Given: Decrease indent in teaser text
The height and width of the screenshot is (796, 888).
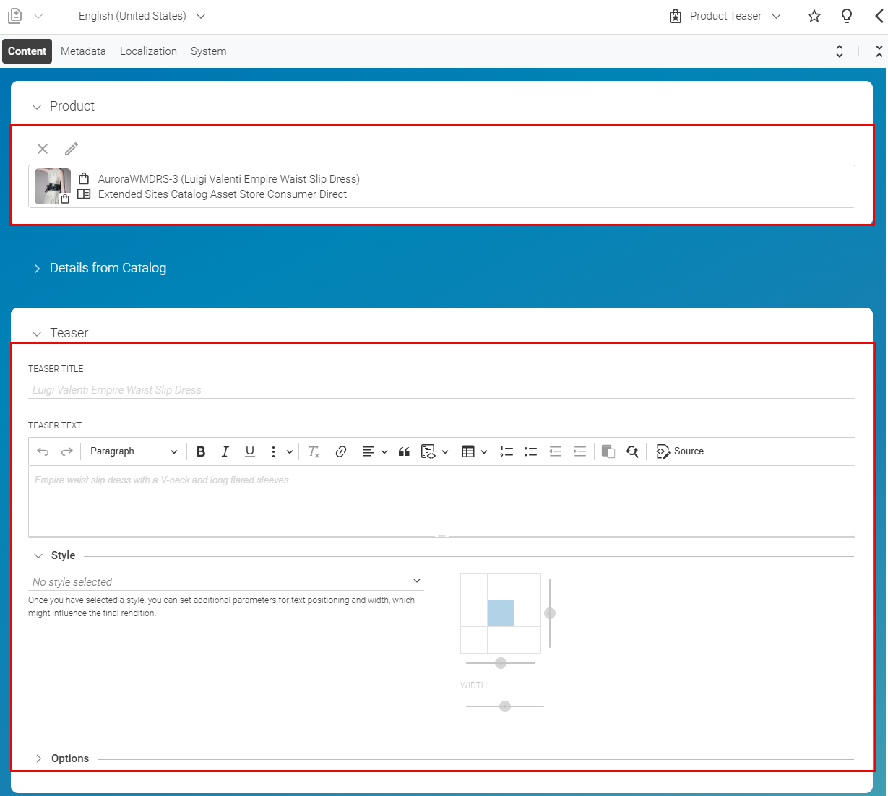Looking at the screenshot, I should [555, 451].
